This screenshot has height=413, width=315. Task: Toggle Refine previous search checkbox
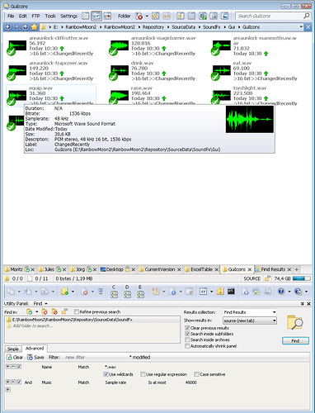[x=77, y=311]
